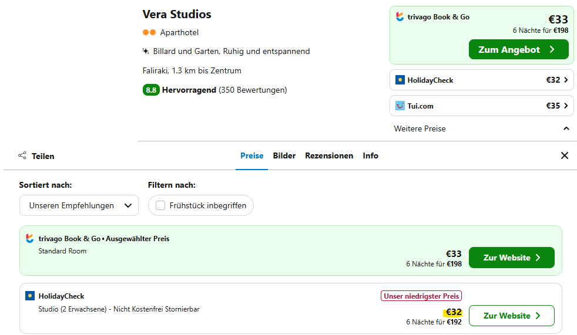Click Zur Website for HolidayCheck offer

pyautogui.click(x=512, y=316)
